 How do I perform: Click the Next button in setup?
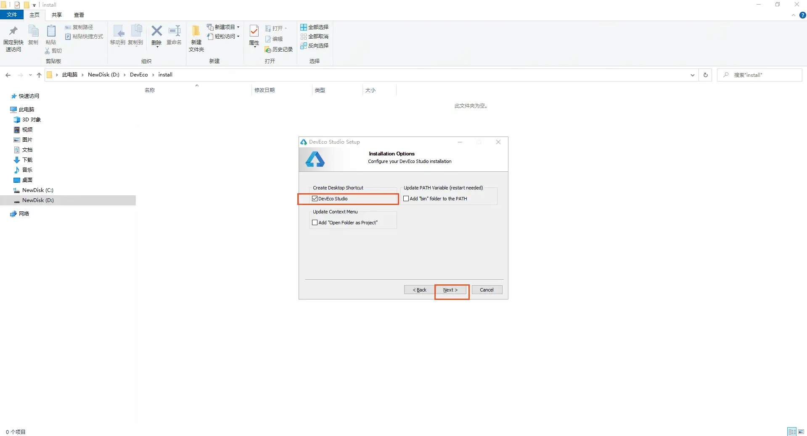tap(450, 290)
